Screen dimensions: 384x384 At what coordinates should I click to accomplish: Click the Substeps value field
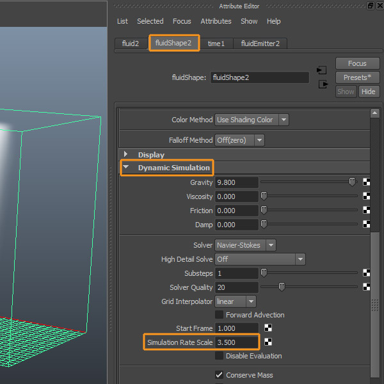coord(237,273)
